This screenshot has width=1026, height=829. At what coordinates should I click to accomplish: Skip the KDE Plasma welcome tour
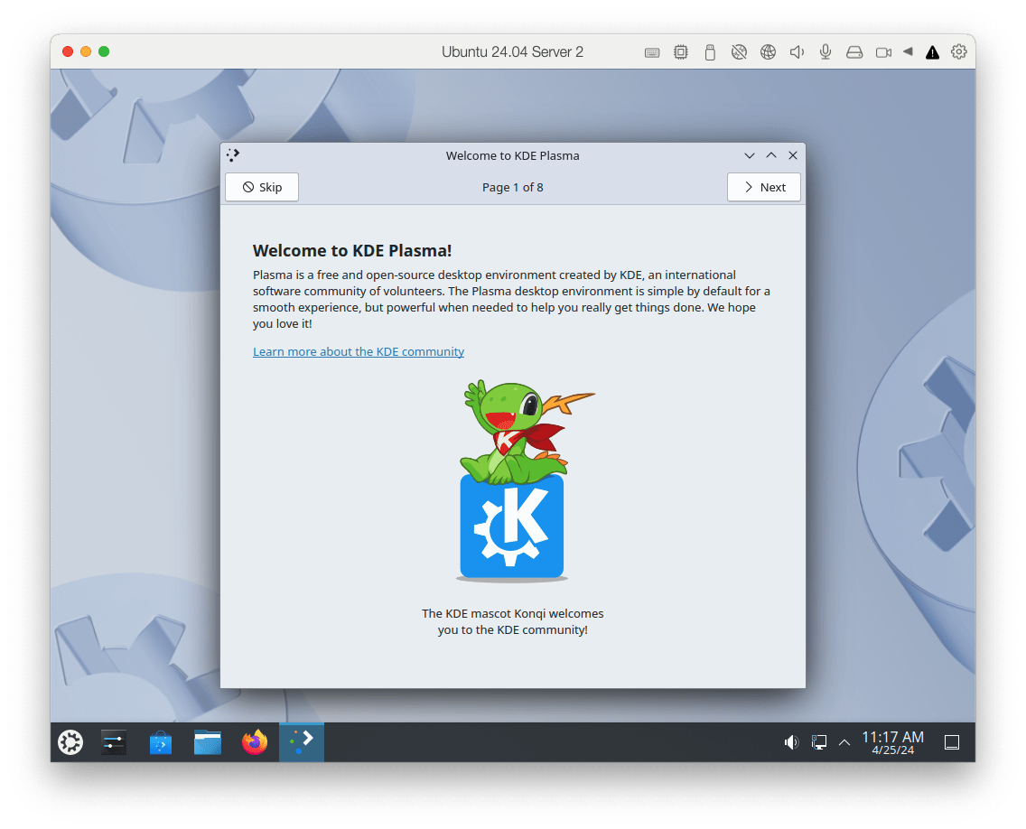[x=262, y=187]
